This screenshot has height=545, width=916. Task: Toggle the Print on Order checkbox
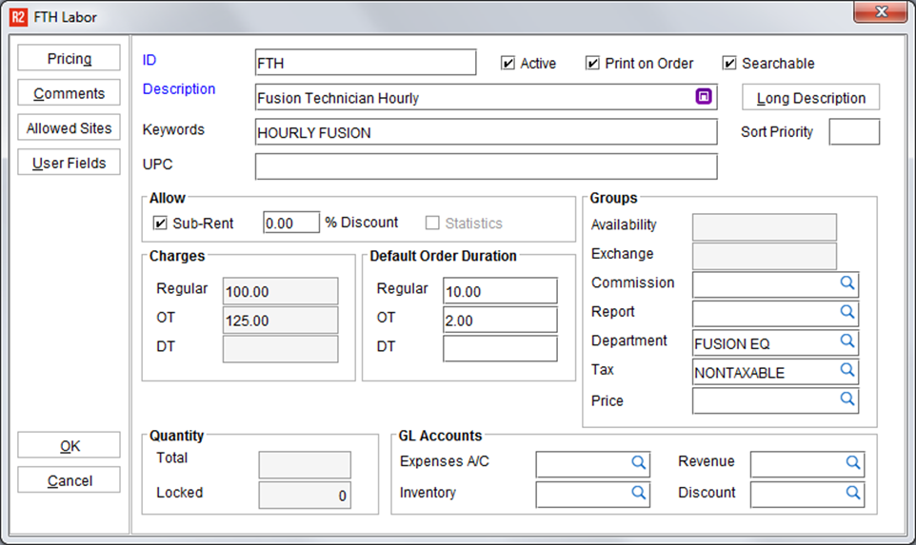[x=593, y=64]
